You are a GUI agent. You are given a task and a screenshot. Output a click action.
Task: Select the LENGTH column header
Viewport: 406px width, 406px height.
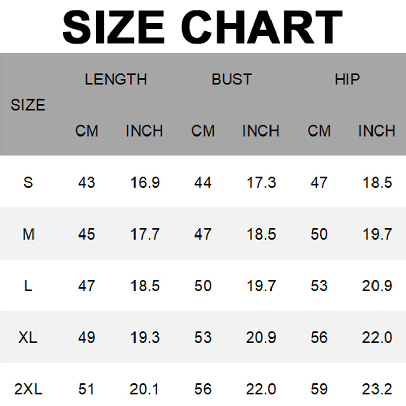point(116,80)
